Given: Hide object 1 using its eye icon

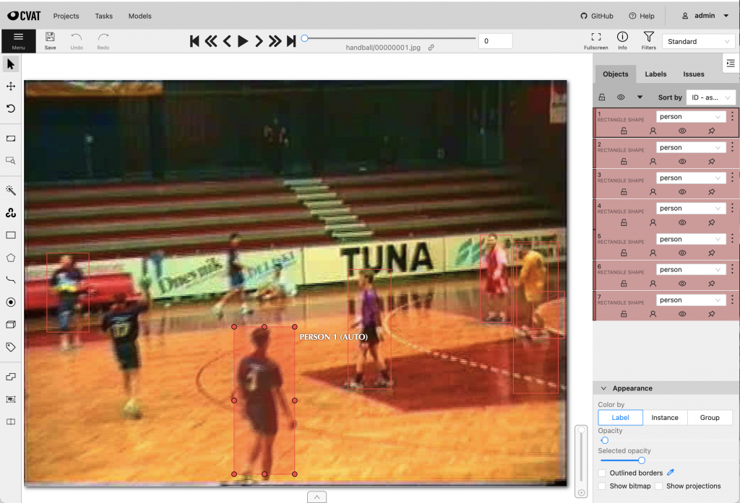Looking at the screenshot, I should pos(682,131).
